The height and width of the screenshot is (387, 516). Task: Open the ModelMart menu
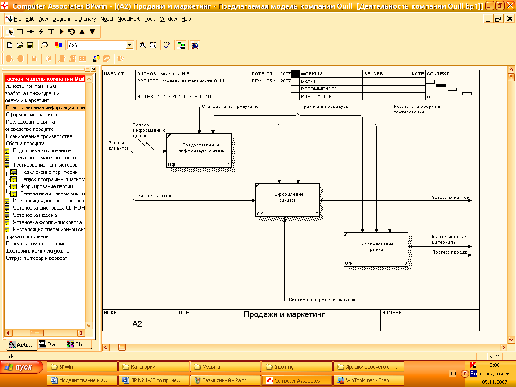(129, 19)
